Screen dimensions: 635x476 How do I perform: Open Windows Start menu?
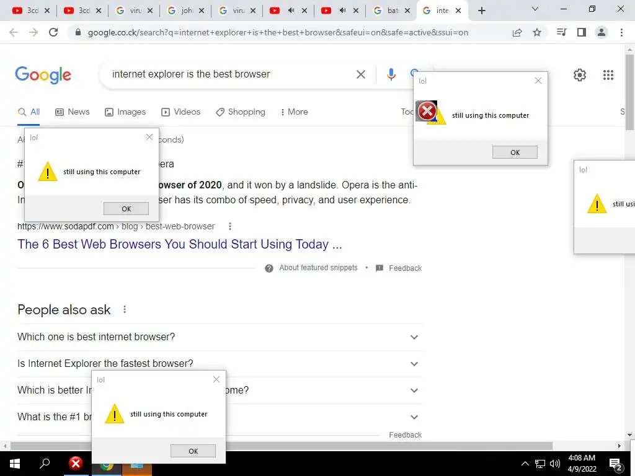pyautogui.click(x=15, y=464)
